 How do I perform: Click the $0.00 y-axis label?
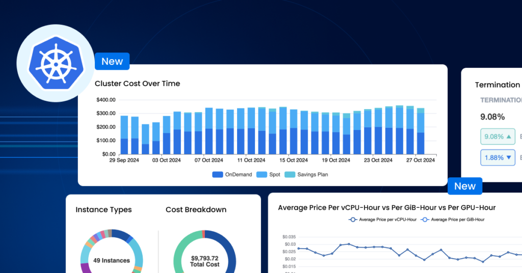pyautogui.click(x=109, y=154)
